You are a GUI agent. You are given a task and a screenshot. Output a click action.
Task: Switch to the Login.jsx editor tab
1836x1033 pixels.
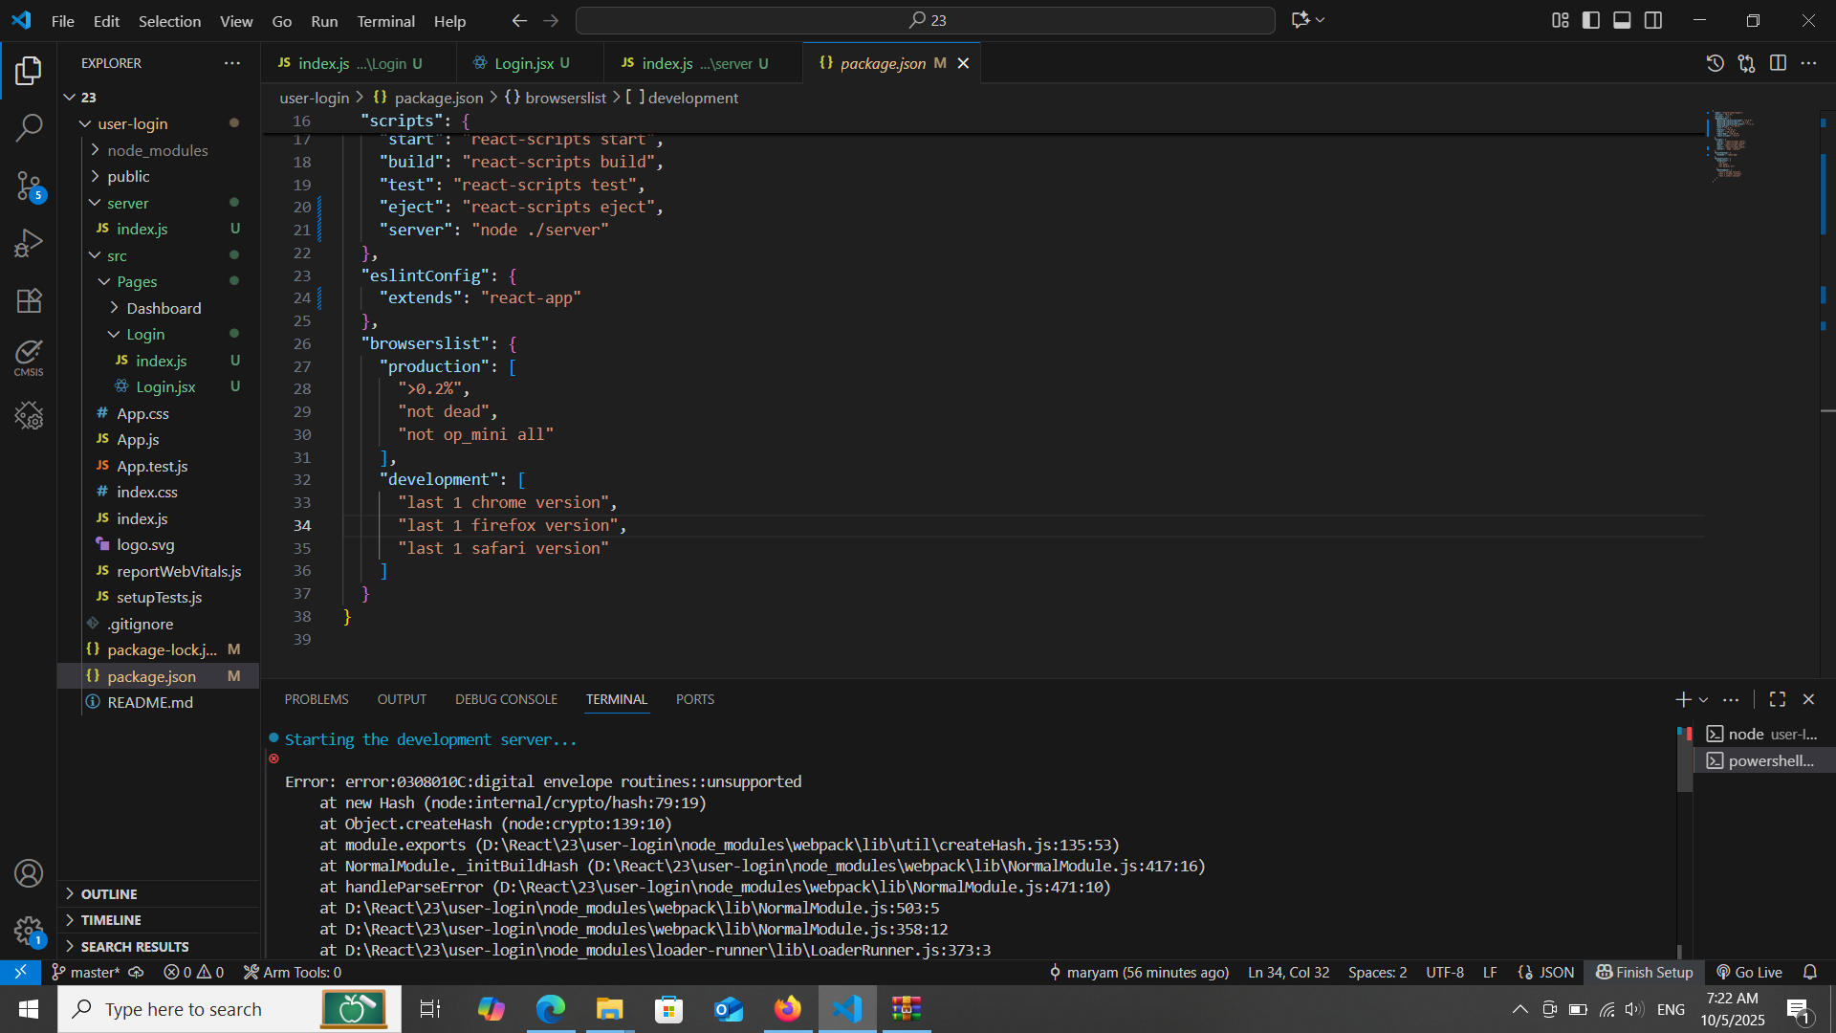click(524, 63)
